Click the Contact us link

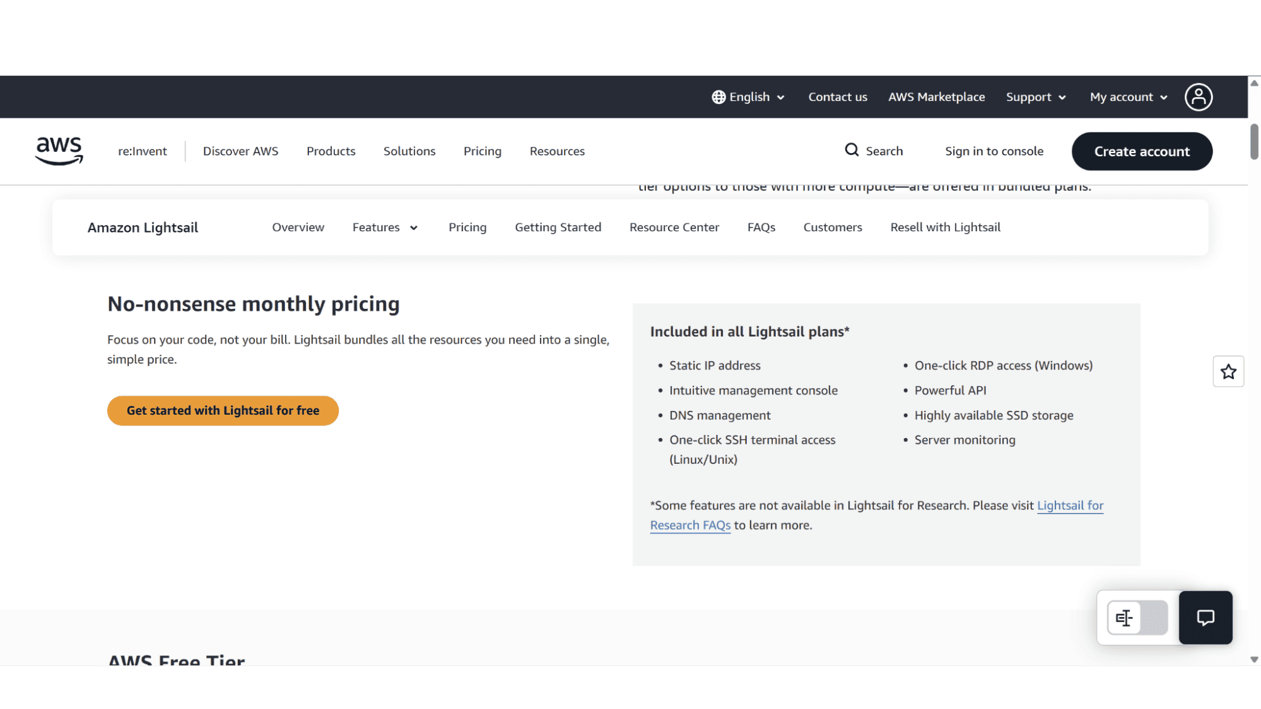coord(837,97)
